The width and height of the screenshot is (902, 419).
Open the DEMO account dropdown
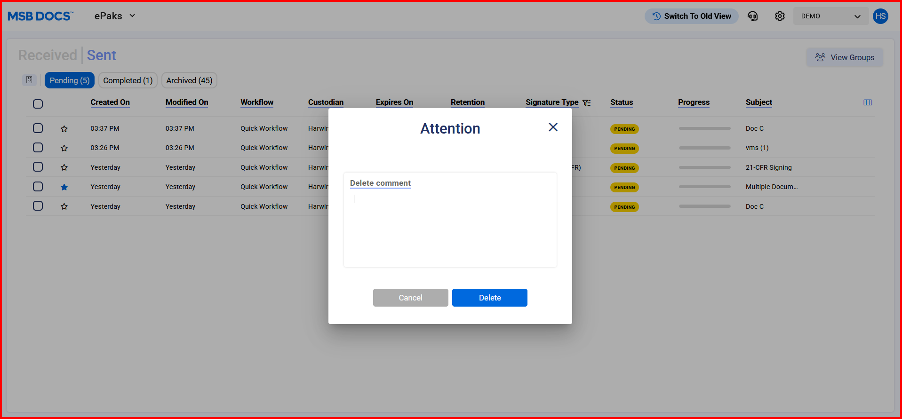(x=830, y=16)
